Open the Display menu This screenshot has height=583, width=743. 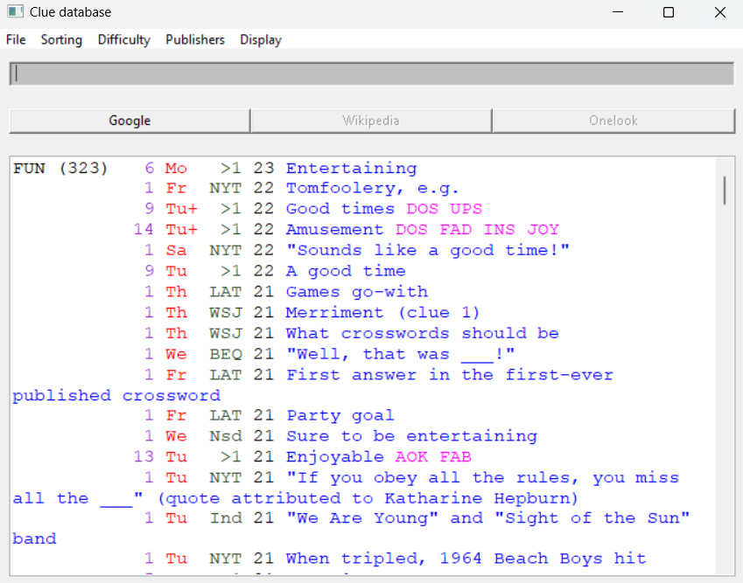click(x=261, y=39)
